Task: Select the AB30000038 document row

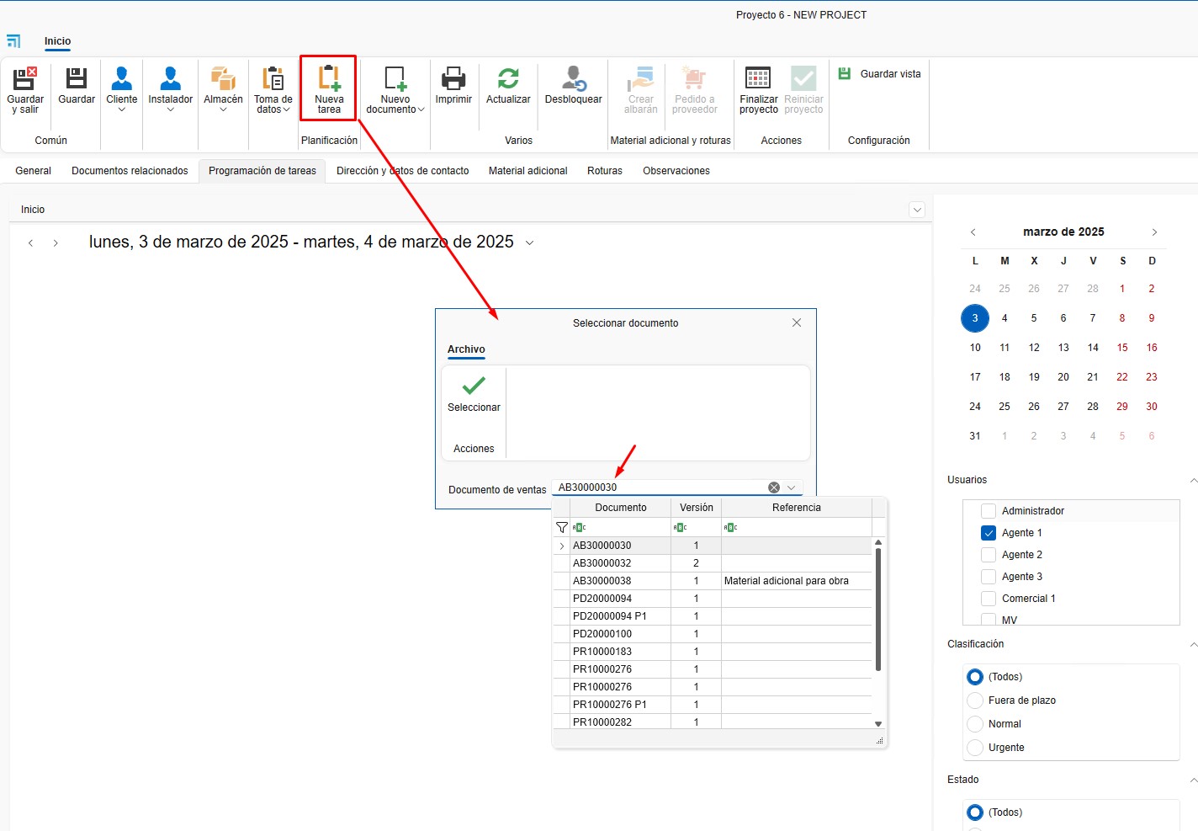Action: (x=712, y=581)
